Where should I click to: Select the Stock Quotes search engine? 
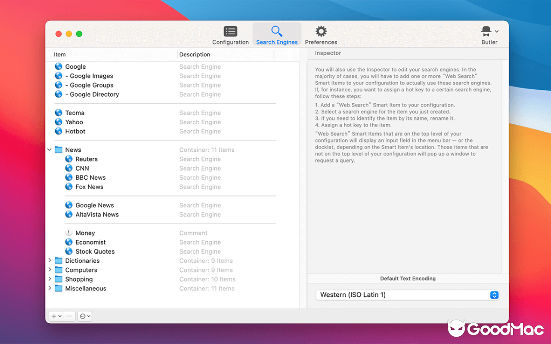[x=95, y=251]
